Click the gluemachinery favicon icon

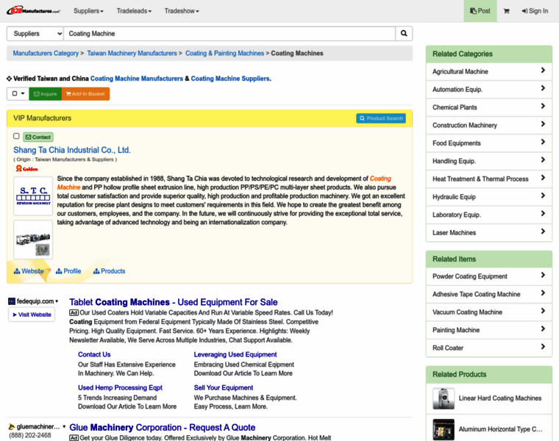coord(12,426)
